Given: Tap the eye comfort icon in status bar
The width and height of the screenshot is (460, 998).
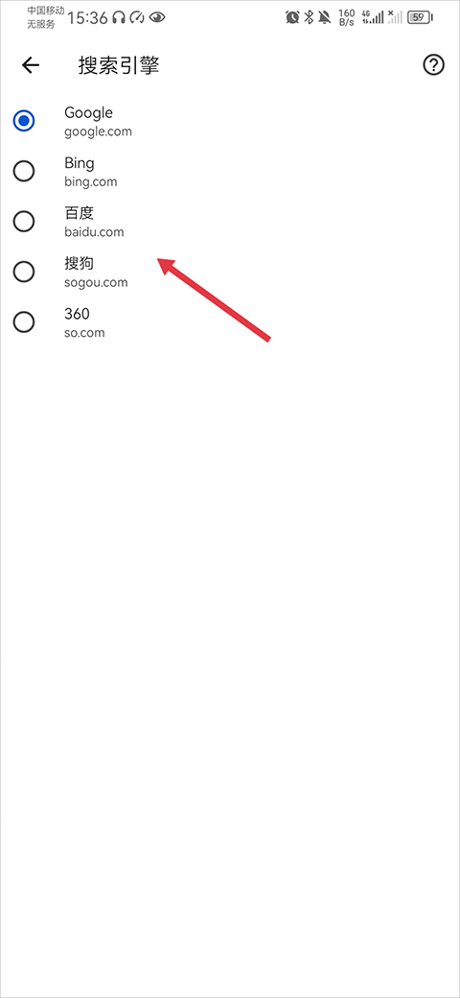Looking at the screenshot, I should coord(157,18).
